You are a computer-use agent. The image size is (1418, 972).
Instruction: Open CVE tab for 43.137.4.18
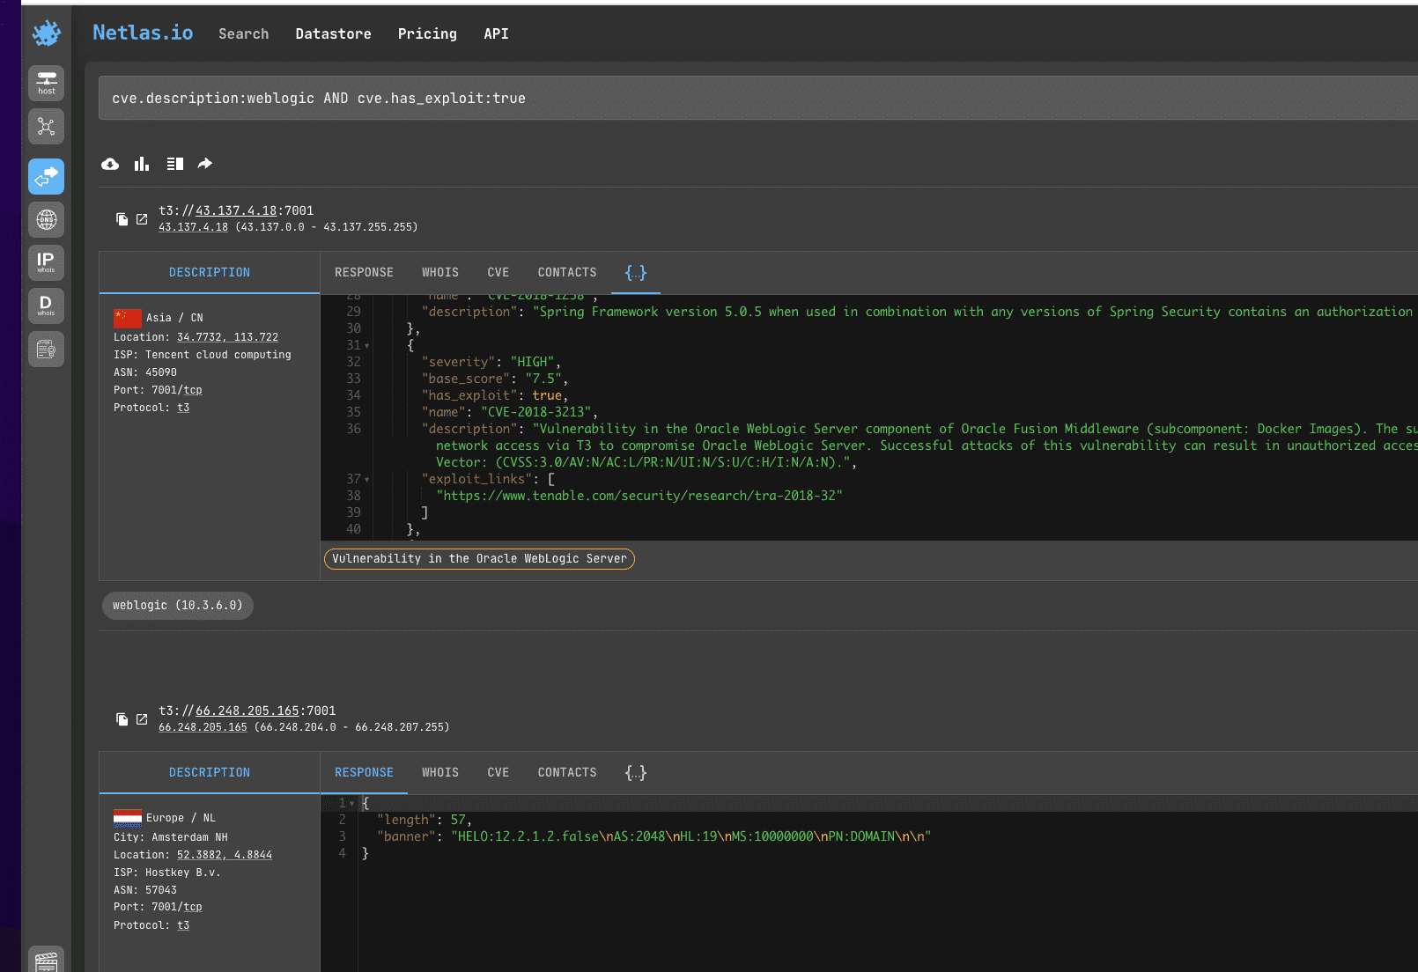[499, 273]
